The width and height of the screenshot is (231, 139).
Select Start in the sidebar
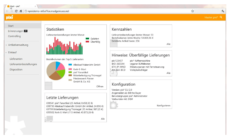(23, 26)
